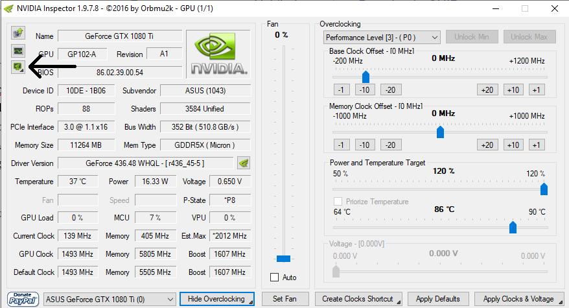Click the Memory 5505 MHz default value
Image resolution: width=569 pixels, height=308 pixels.
156,272
